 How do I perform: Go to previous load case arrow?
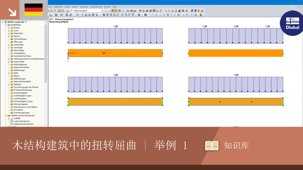pos(106,11)
